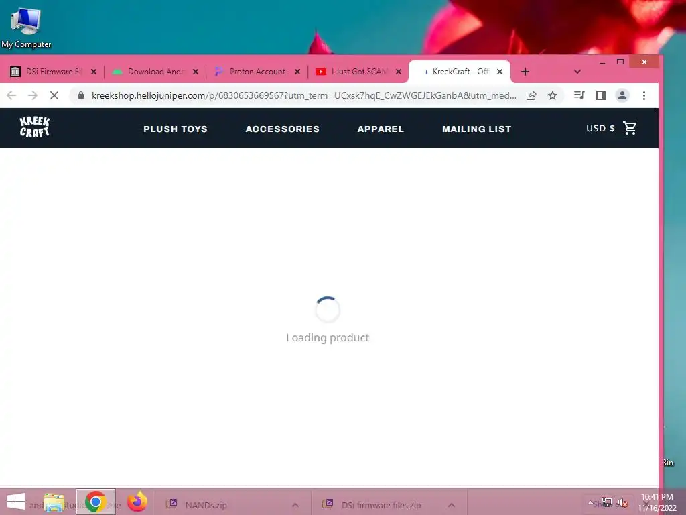Screen dimensions: 686x515
Task: Close the KreekCraft tab
Action: (500, 72)
